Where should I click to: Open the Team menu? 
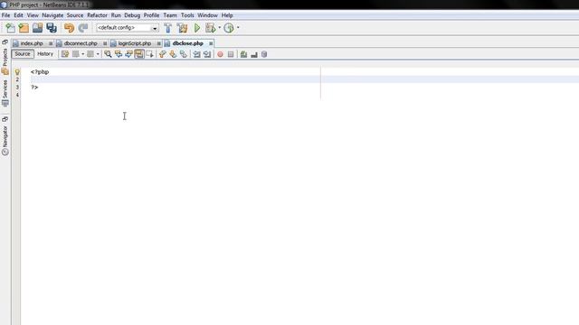click(x=170, y=15)
